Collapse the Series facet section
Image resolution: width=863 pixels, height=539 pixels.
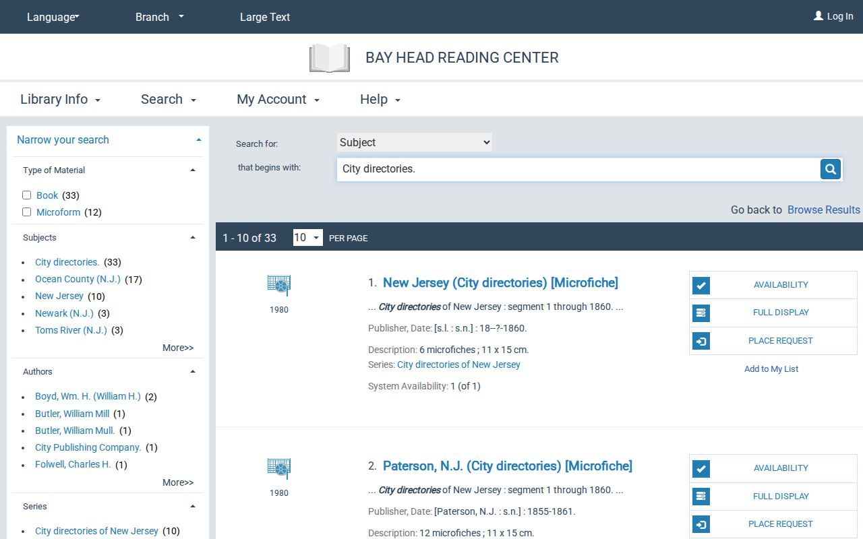[x=193, y=507]
